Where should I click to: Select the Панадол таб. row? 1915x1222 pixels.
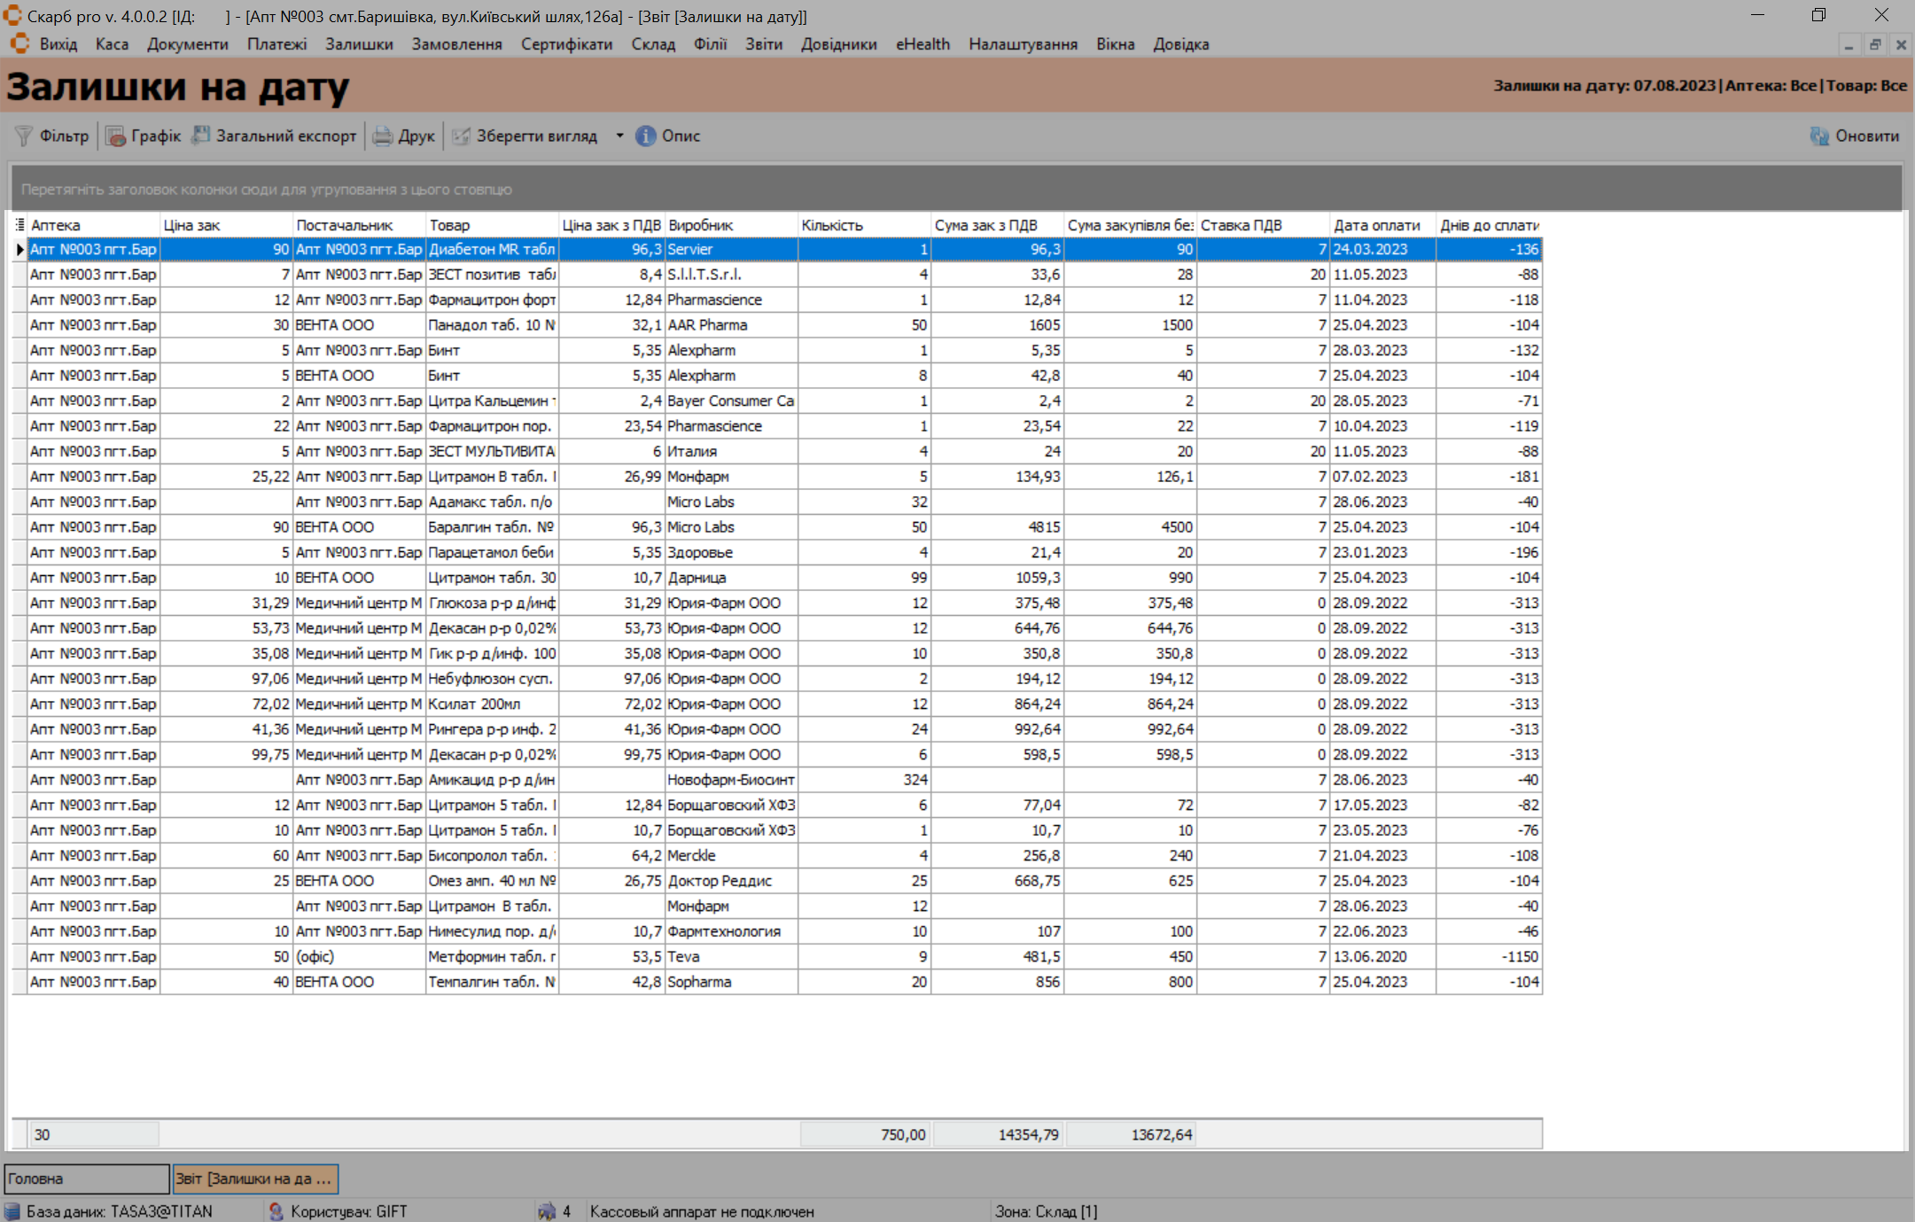point(491,325)
